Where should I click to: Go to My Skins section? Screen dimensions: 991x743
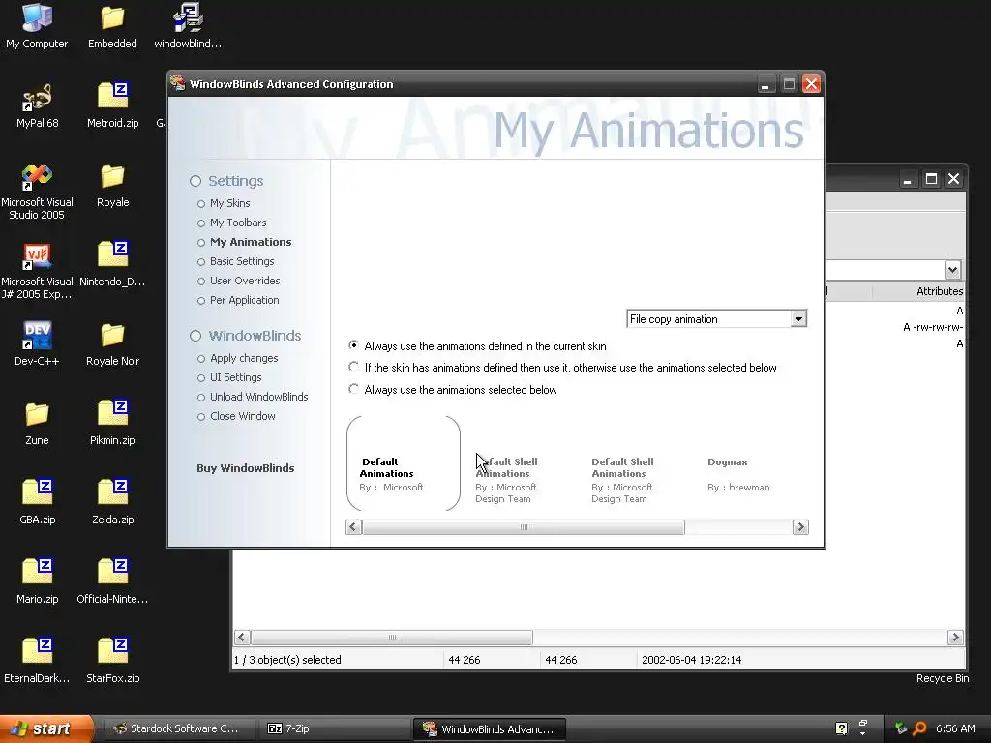click(x=230, y=203)
